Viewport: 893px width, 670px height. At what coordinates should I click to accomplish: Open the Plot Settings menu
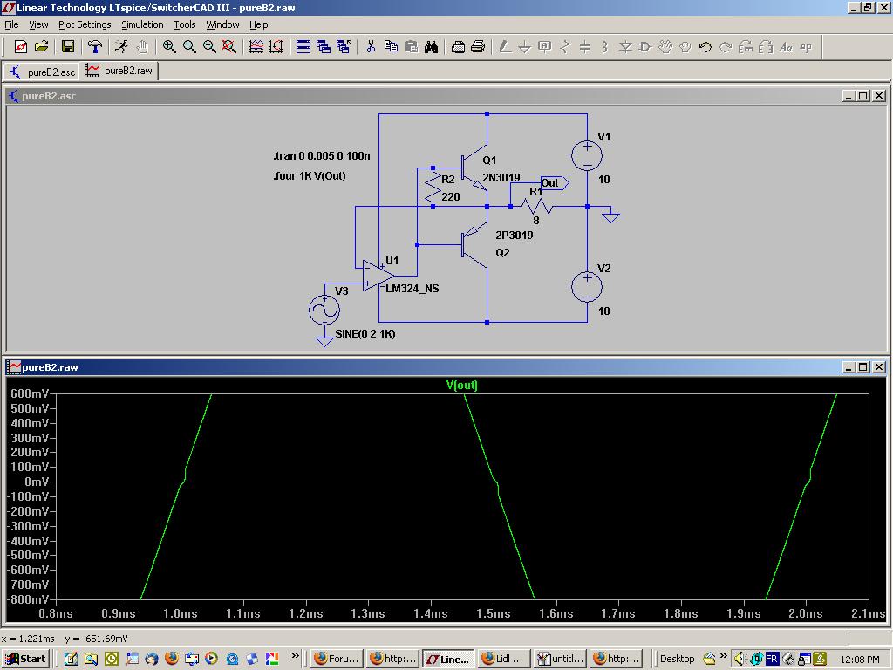[x=85, y=24]
